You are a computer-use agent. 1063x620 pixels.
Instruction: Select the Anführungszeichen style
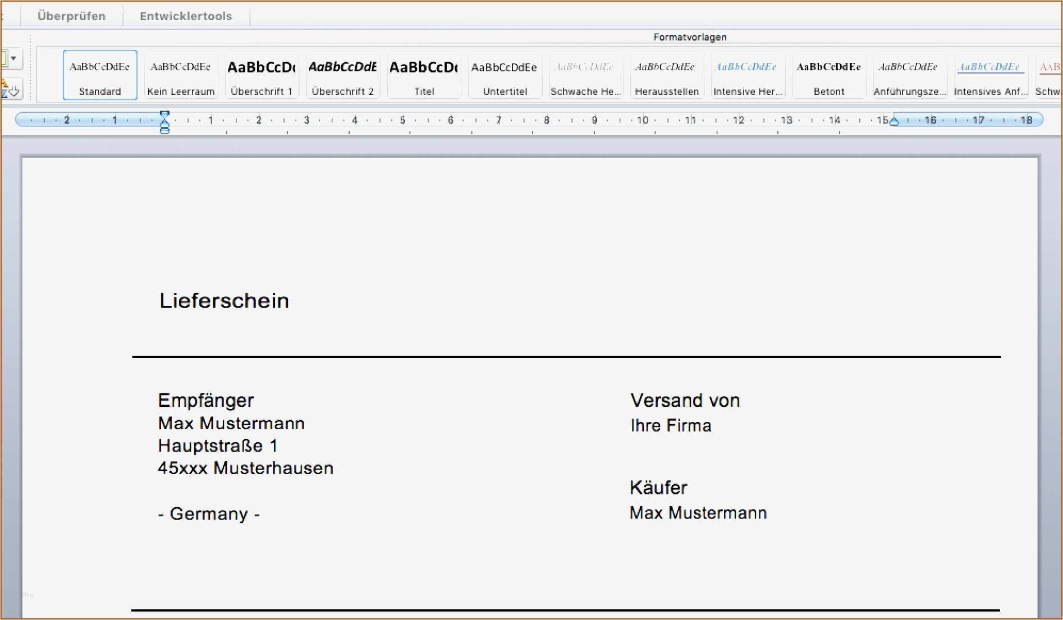pyautogui.click(x=910, y=75)
